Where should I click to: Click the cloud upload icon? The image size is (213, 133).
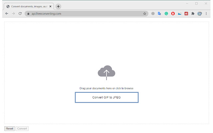(106, 72)
